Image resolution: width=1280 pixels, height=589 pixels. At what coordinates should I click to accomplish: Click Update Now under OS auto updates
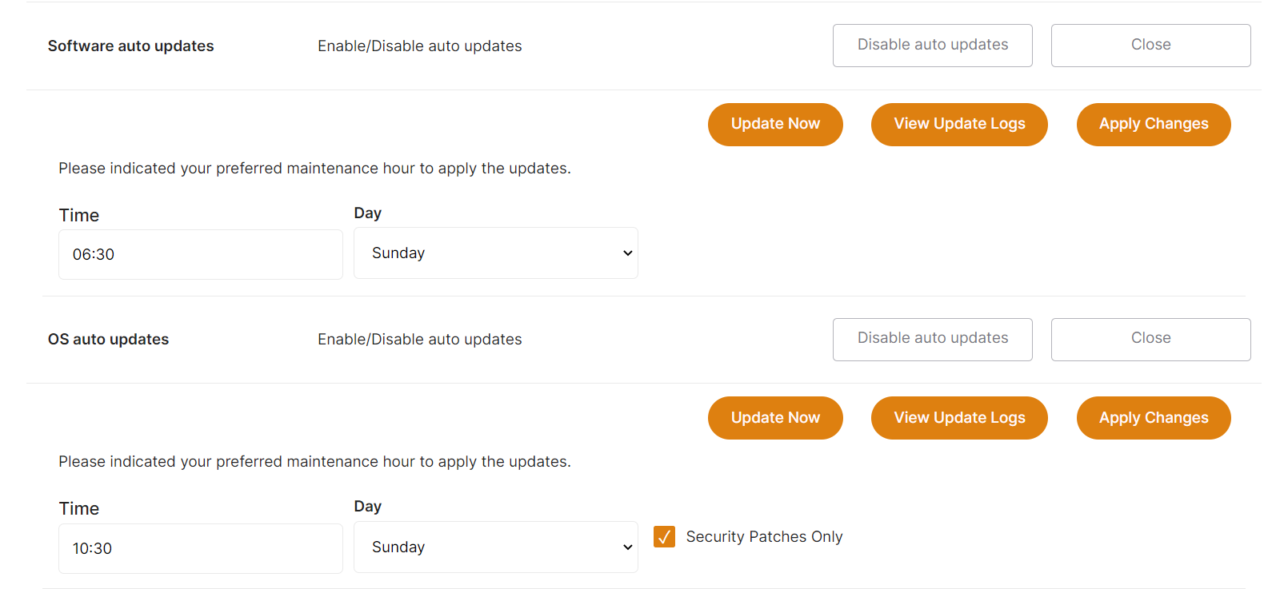click(775, 418)
